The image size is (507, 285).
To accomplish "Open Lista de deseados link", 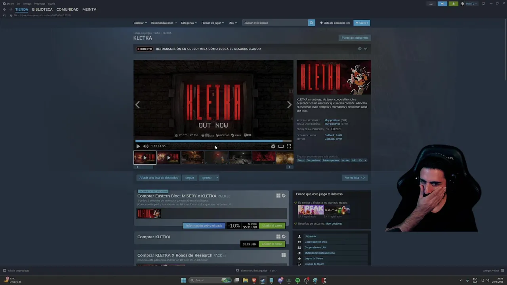I will tap(335, 23).
